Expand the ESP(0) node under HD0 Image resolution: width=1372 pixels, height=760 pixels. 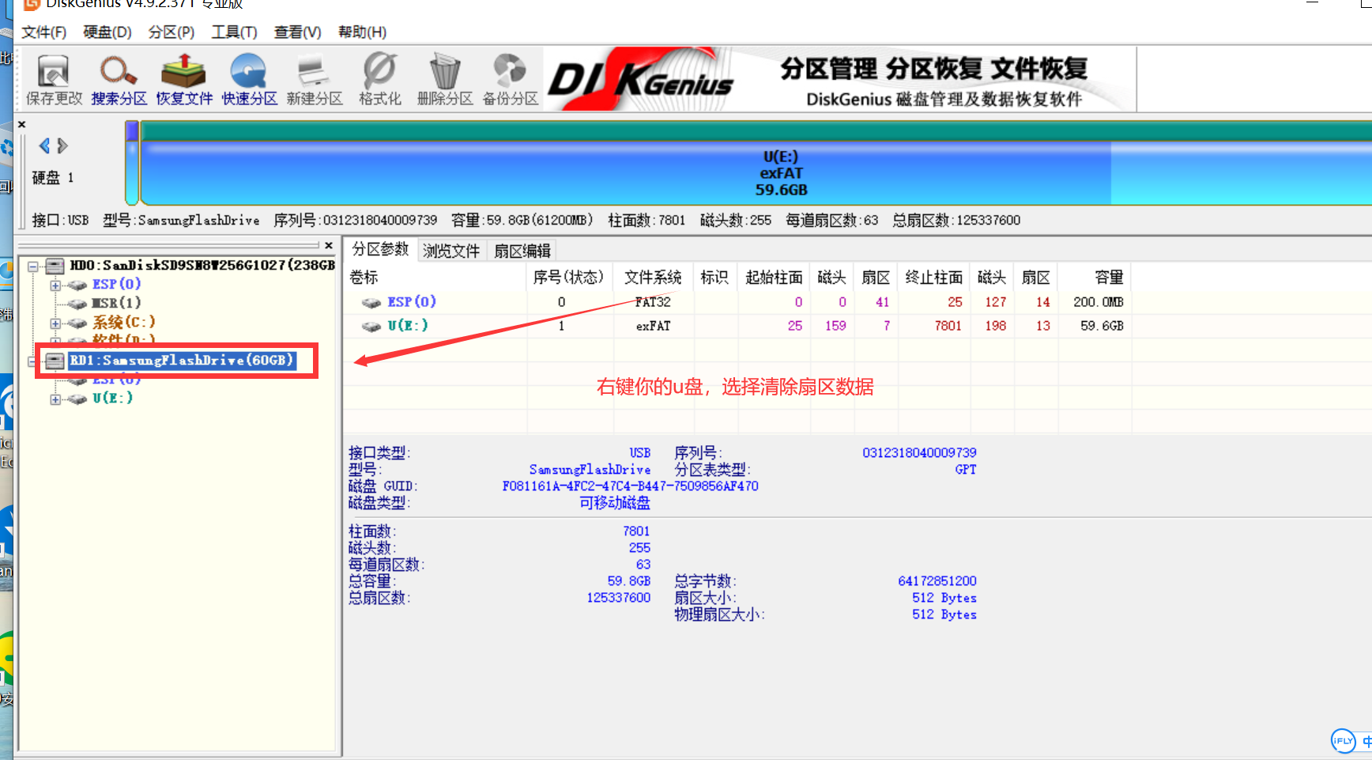[55, 285]
